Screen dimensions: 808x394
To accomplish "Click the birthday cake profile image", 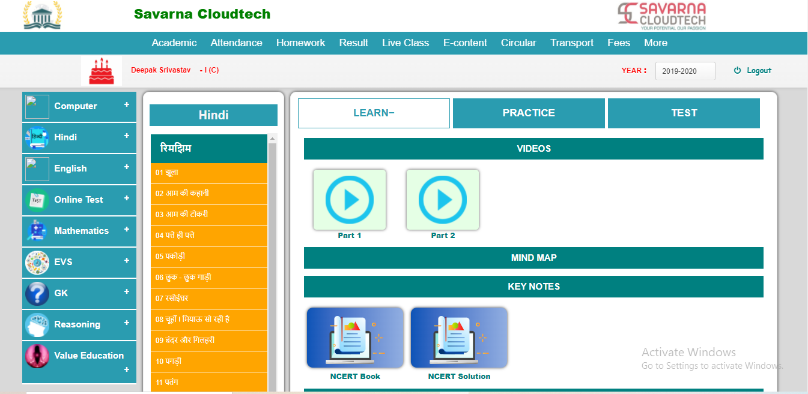I will (x=102, y=71).
